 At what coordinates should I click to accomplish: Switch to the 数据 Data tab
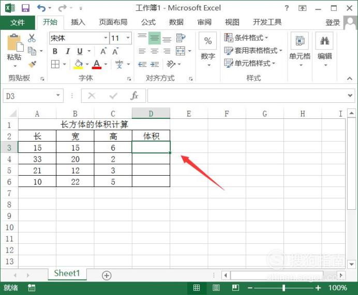click(176, 22)
